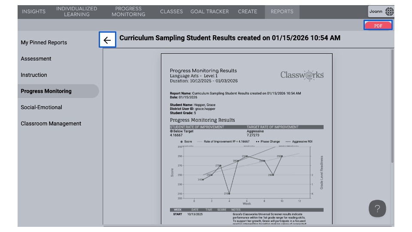412x232 pixels.
Task: Select the Reports tab
Action: tap(282, 12)
